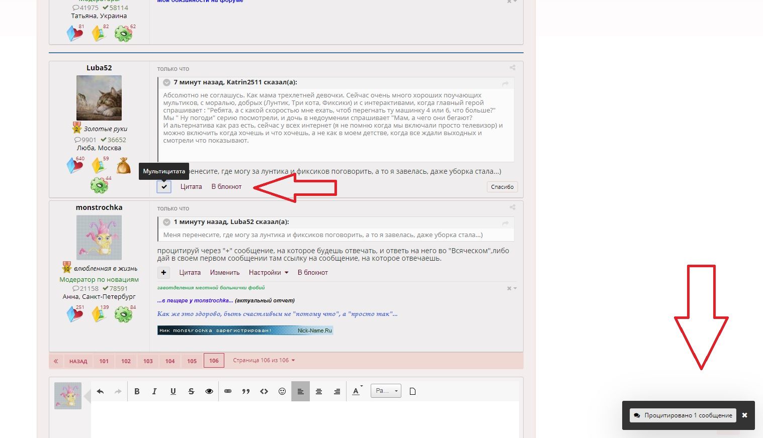
Task: Toggle the multiquote plus on monstrochka's post
Action: pyautogui.click(x=164, y=273)
